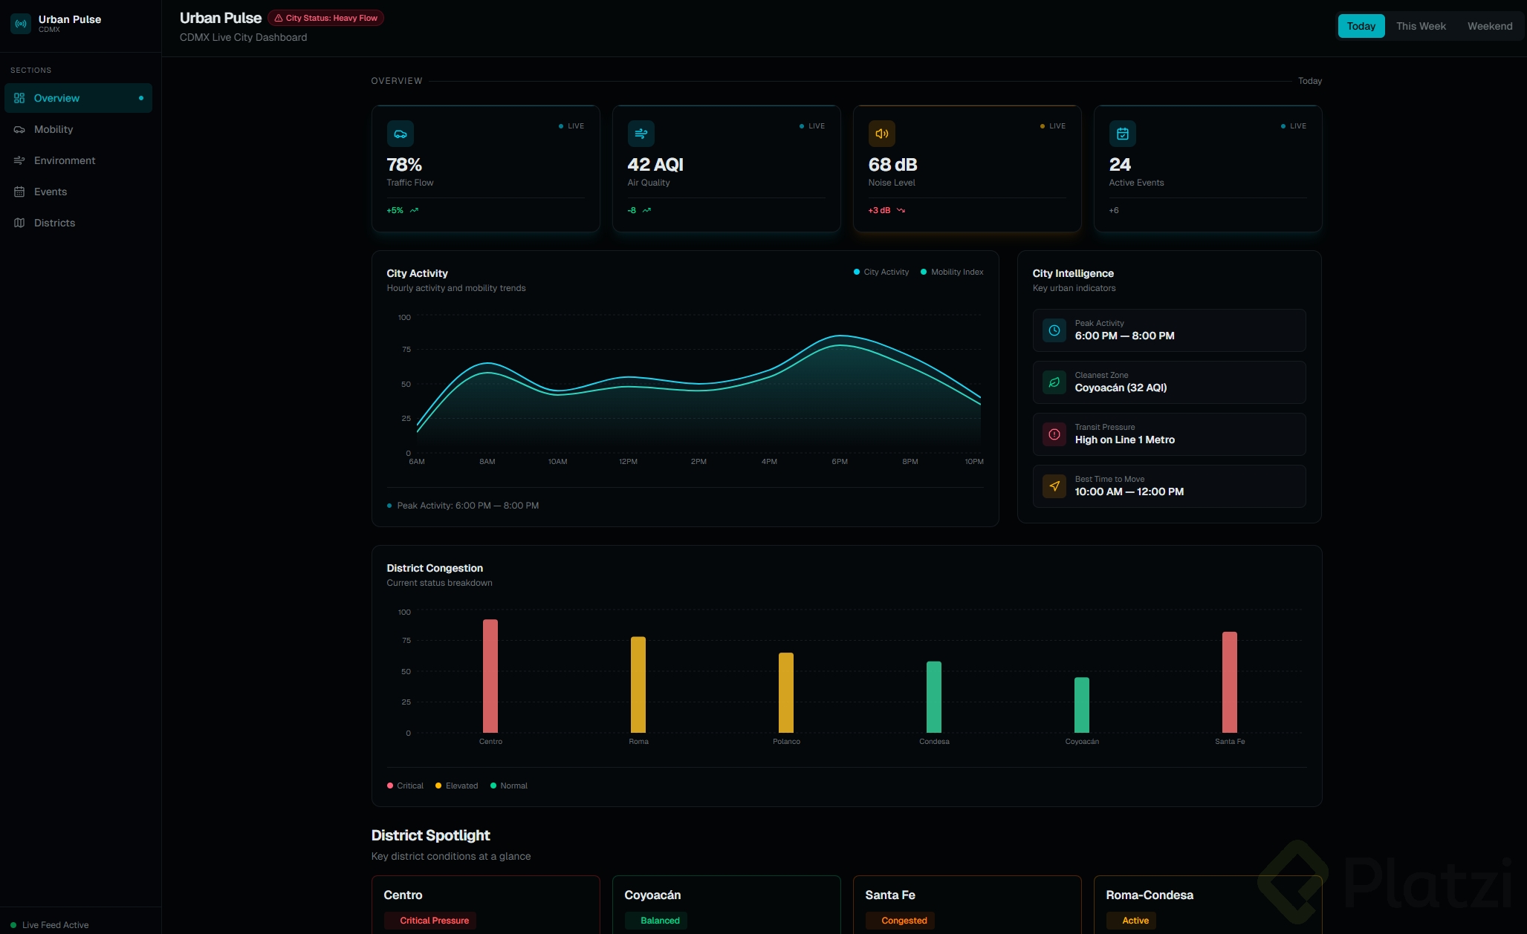Click the noise level speaker icon
Screen dimensions: 1527x934
tap(881, 134)
